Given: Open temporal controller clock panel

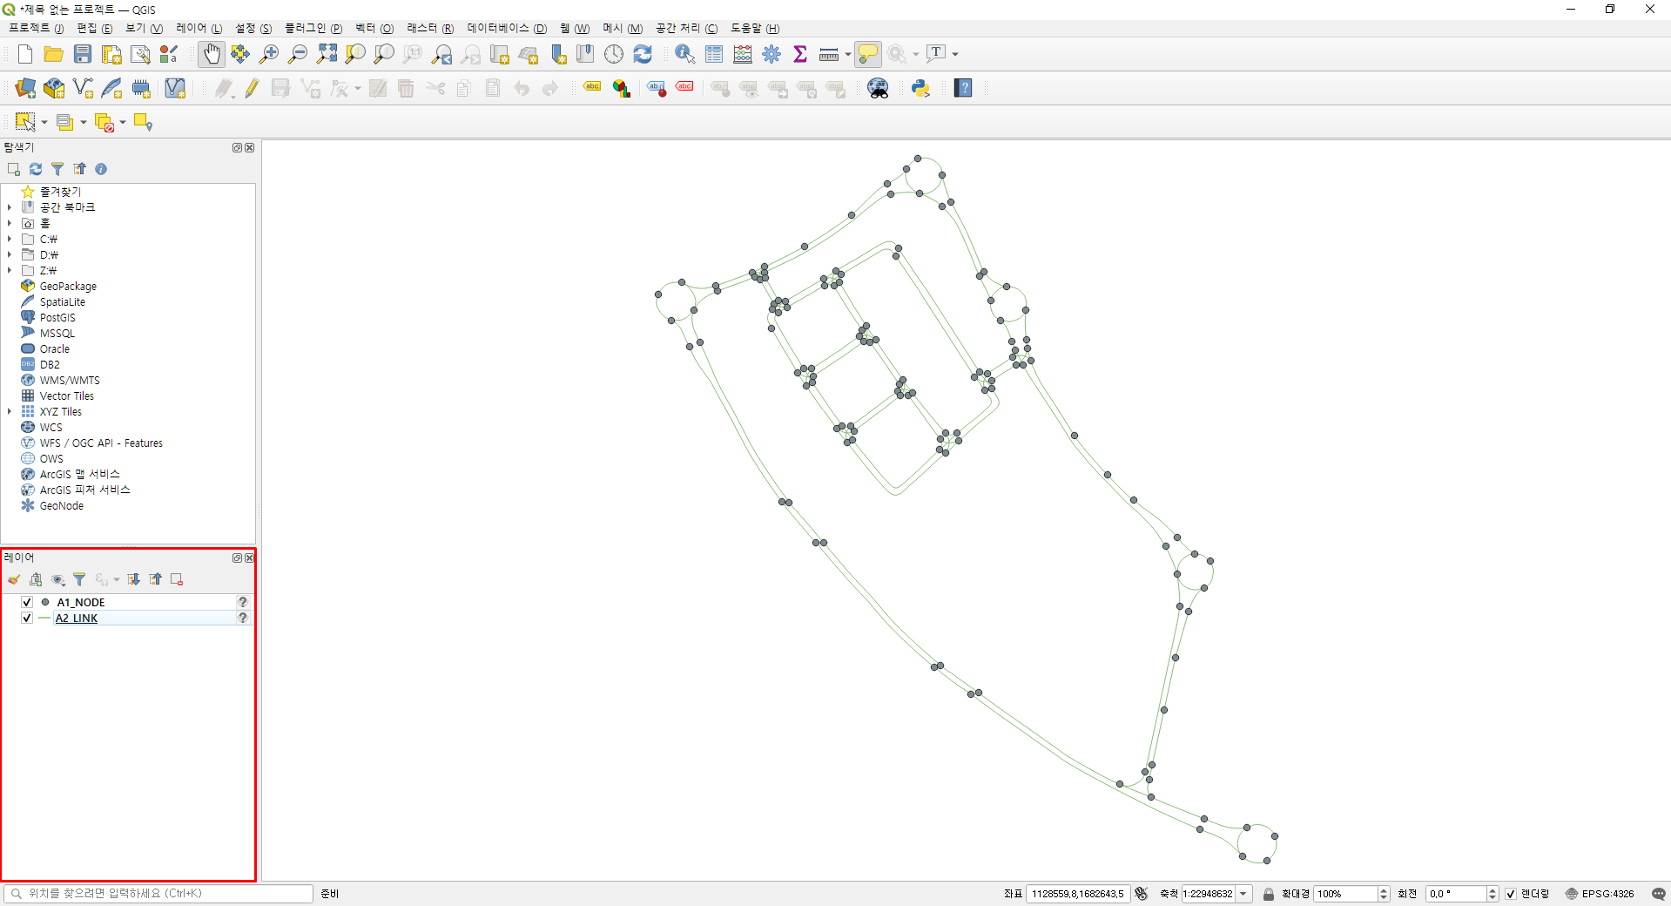Looking at the screenshot, I should pyautogui.click(x=614, y=54).
